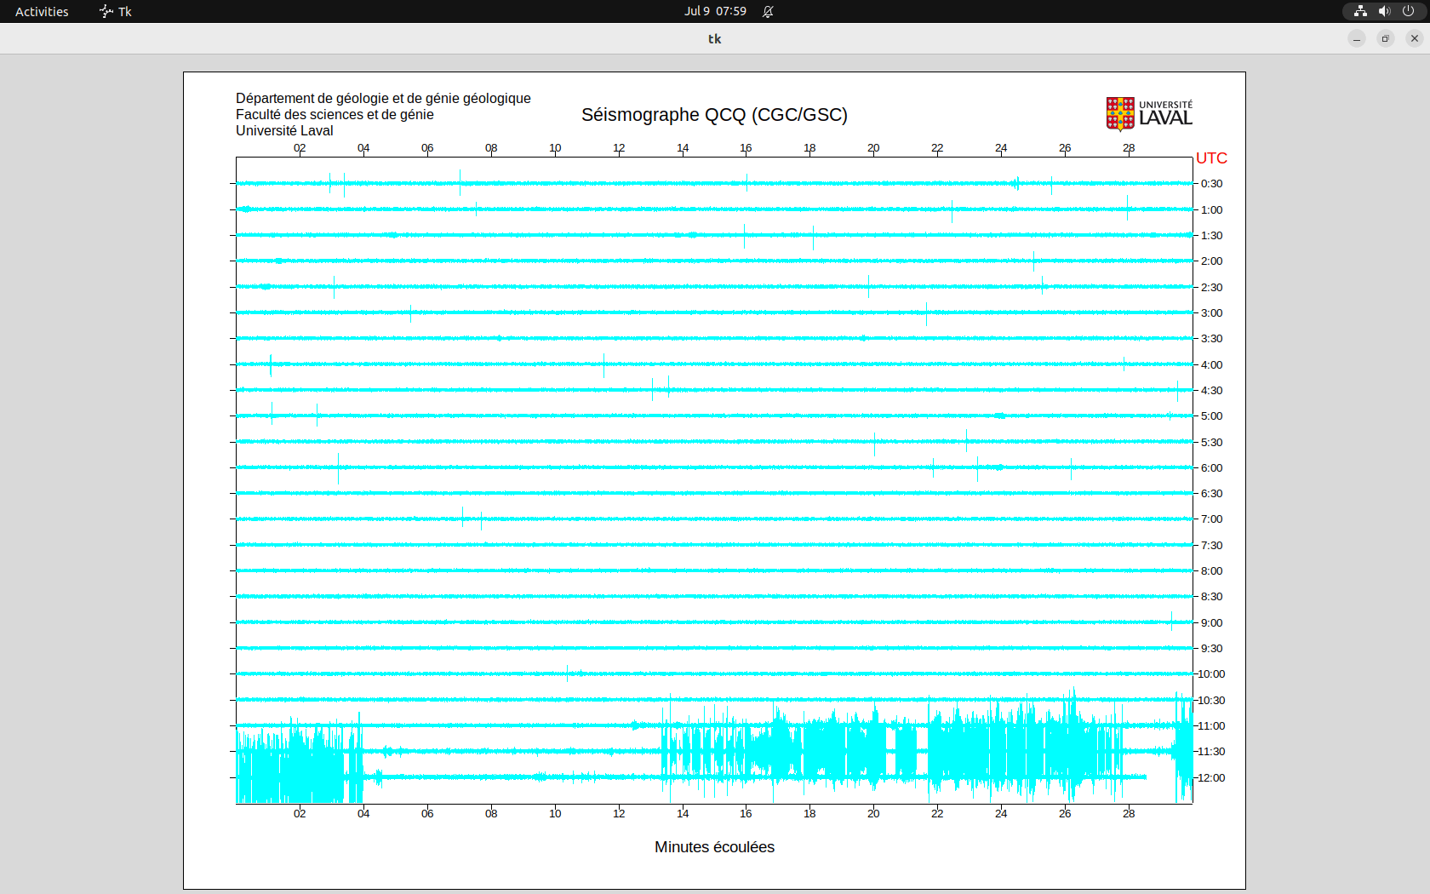This screenshot has height=894, width=1430.
Task: Open the clock showing Jul 9 07:59
Action: 715,11
